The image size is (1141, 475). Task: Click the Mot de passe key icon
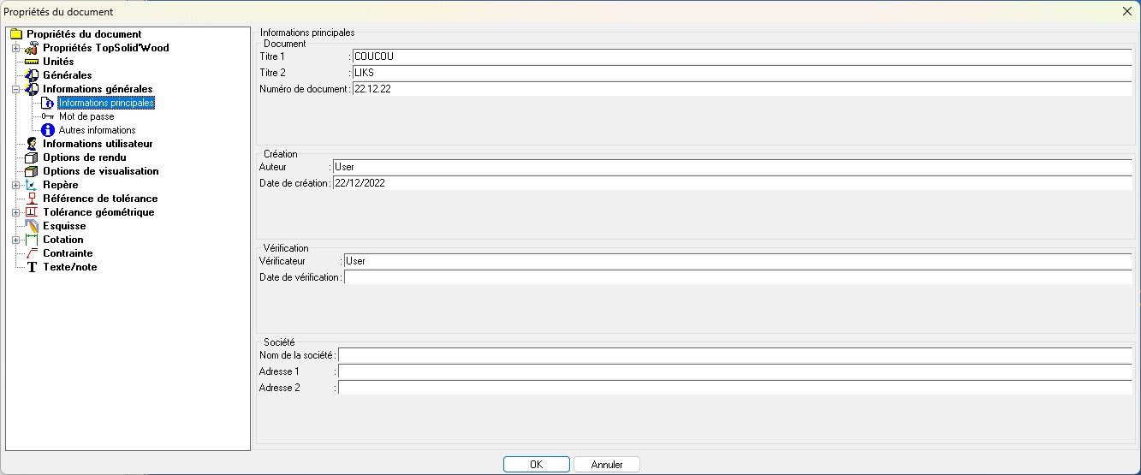click(48, 116)
